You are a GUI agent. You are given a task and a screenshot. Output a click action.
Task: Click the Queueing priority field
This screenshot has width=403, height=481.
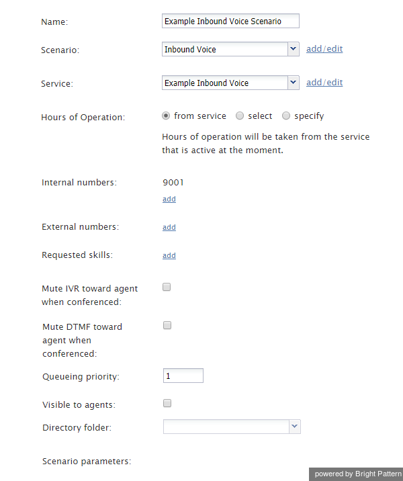point(183,376)
